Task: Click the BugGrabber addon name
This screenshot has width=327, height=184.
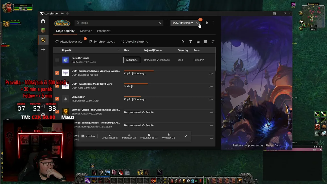Action: pyautogui.click(x=78, y=97)
